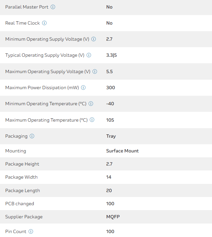Select the 3.3|5 typical voltage value
Image resolution: width=212 pixels, height=237 pixels.
112,55
